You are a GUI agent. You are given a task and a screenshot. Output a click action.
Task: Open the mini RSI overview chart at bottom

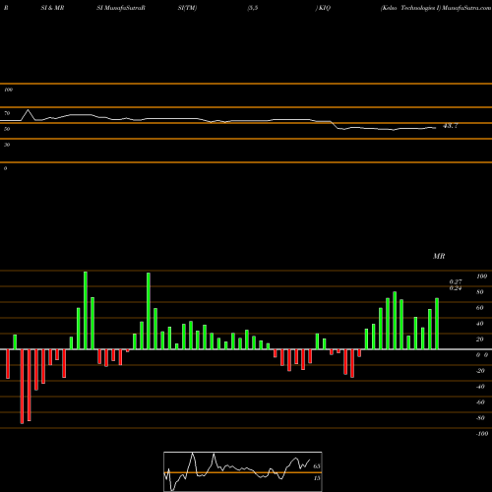pos(243,471)
